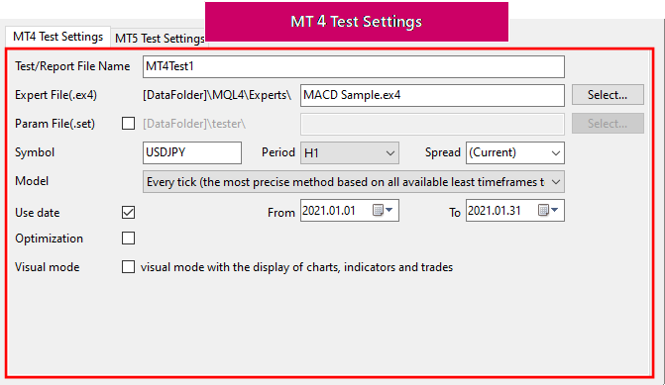Click Select button for Expert File
Screen dimensions: 665x385
click(x=608, y=95)
